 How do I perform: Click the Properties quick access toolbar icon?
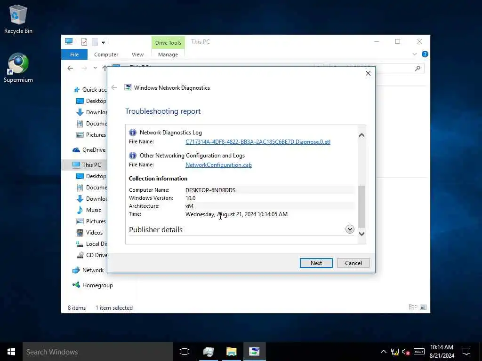click(x=84, y=42)
